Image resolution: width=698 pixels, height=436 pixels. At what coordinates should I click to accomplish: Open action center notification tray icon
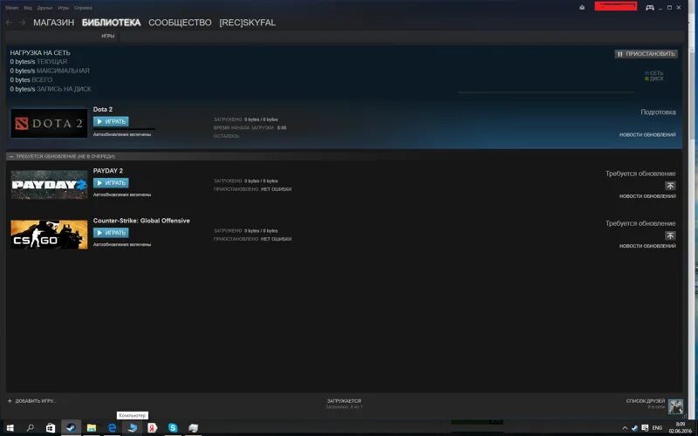[x=645, y=428]
